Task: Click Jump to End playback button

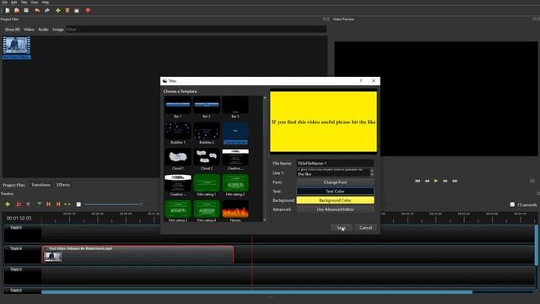Action: click(x=455, y=181)
